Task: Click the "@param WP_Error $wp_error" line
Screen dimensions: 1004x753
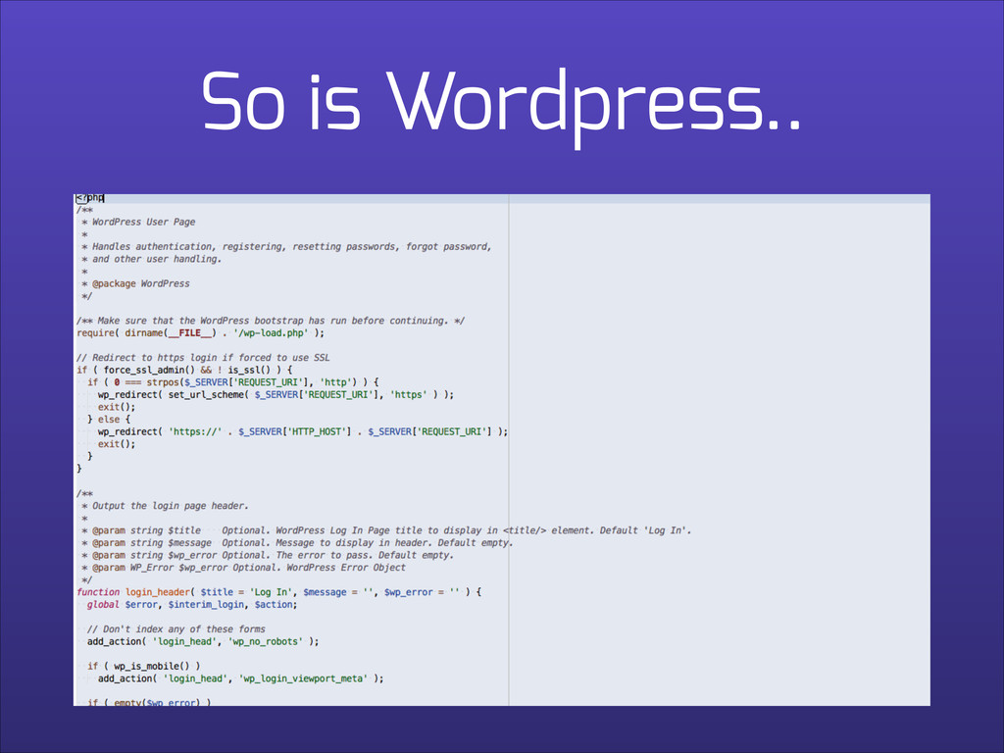Action: click(243, 568)
